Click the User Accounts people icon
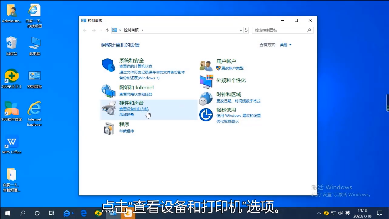 (206, 65)
